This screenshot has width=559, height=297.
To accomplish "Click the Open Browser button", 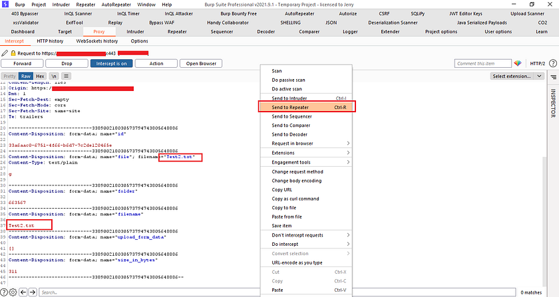I will point(201,63).
